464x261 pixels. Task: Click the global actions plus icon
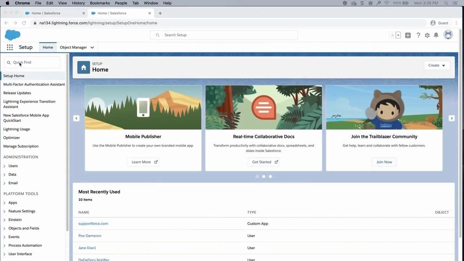coord(408,35)
